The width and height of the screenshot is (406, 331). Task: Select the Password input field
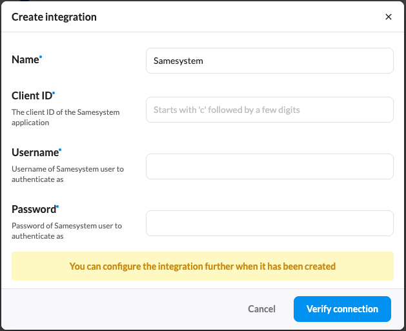click(269, 223)
